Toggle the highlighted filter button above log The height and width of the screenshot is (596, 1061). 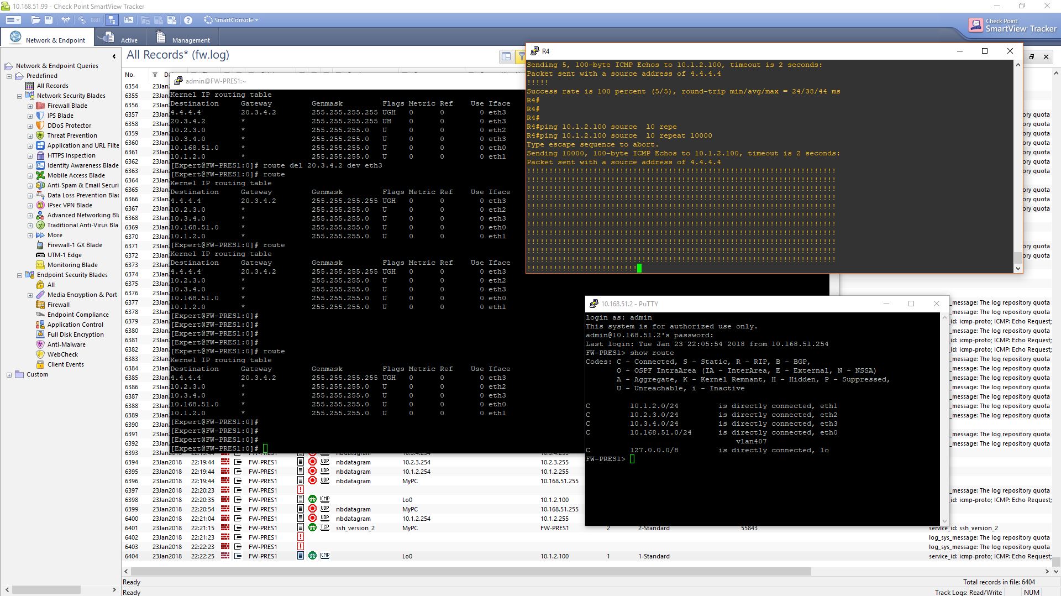(x=521, y=56)
